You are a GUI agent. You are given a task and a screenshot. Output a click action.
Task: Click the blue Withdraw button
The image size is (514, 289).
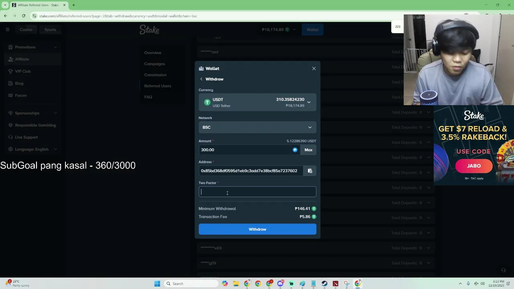(x=257, y=229)
